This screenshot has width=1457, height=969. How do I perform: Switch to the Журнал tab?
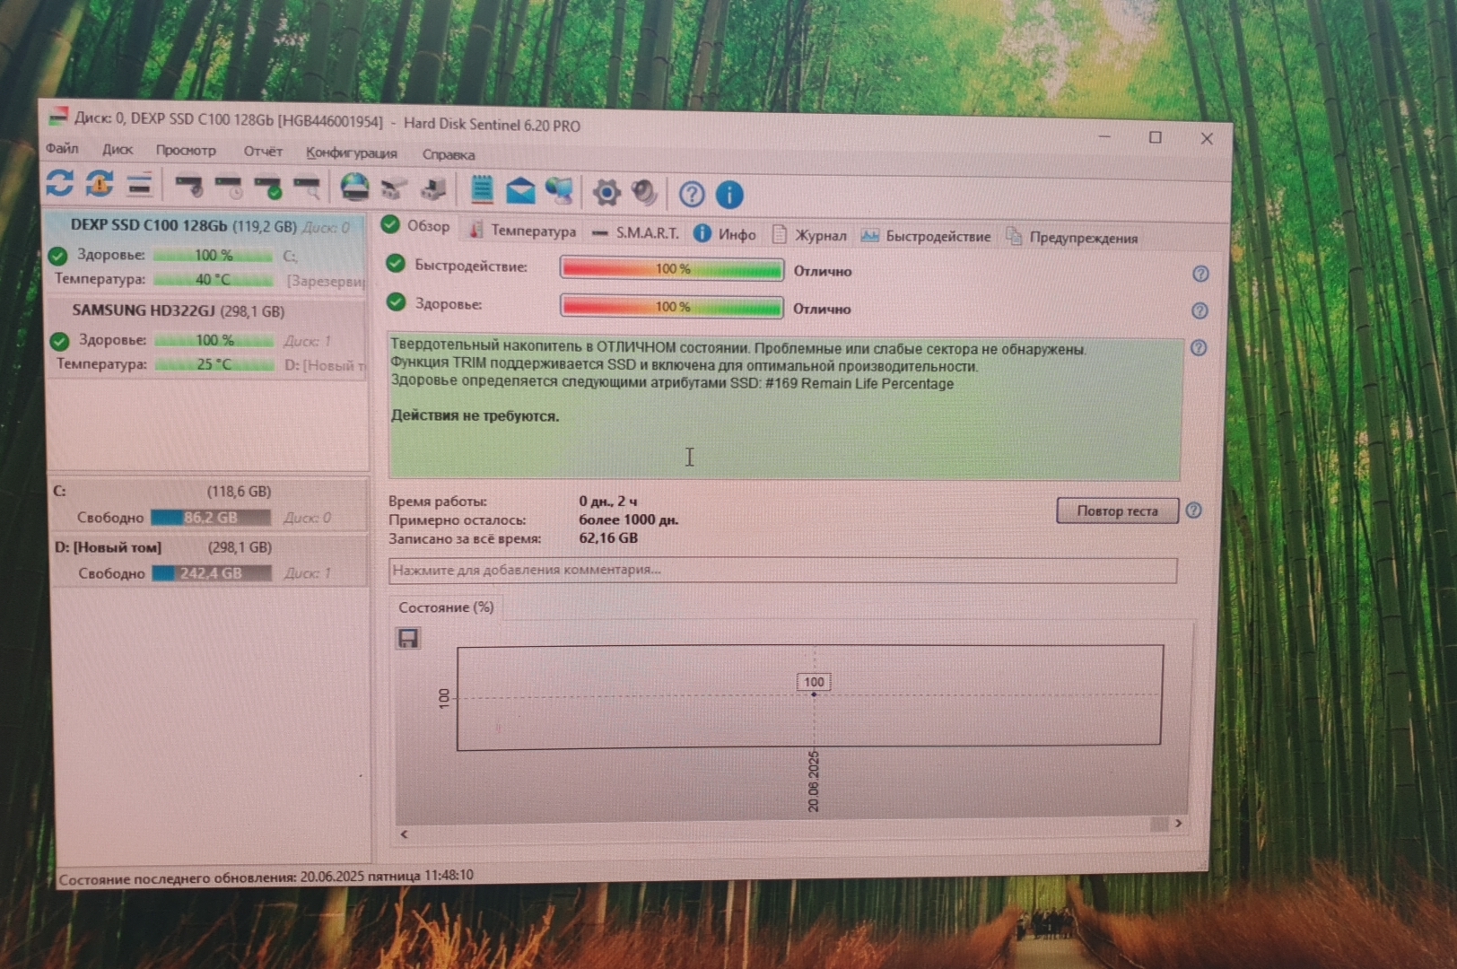pyautogui.click(x=809, y=235)
